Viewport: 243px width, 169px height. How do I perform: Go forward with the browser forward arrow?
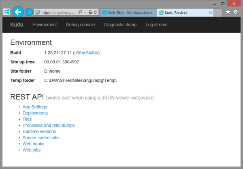[29, 12]
